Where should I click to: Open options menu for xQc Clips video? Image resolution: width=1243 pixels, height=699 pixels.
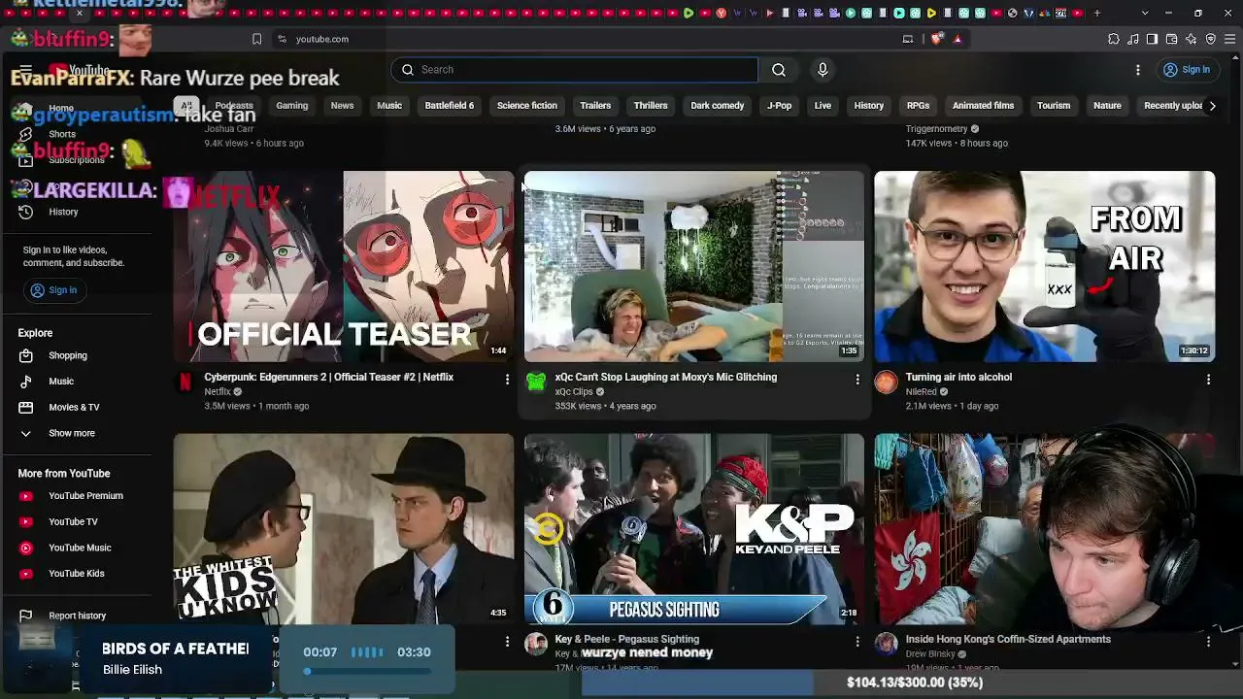tap(857, 380)
